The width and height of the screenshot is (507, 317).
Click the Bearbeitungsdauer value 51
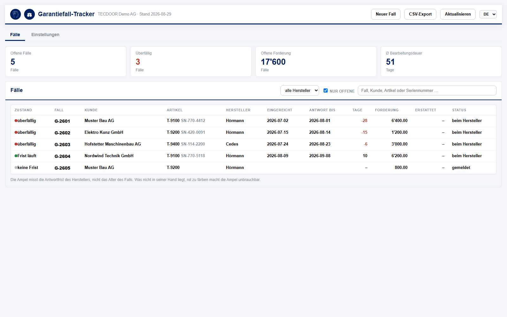[390, 62]
